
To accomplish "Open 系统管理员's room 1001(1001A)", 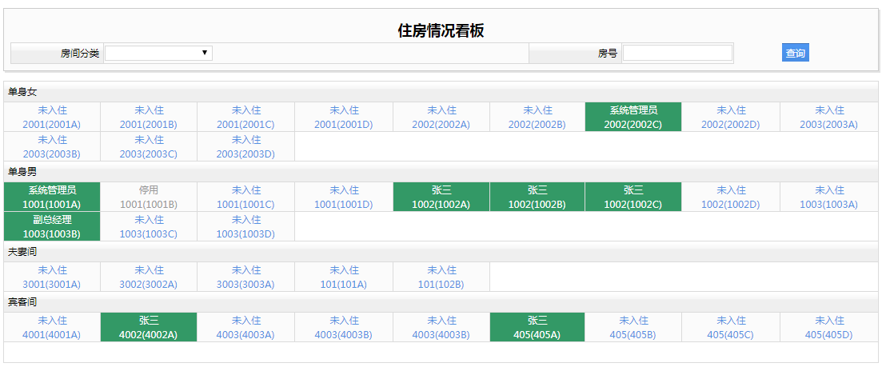I will pyautogui.click(x=52, y=197).
